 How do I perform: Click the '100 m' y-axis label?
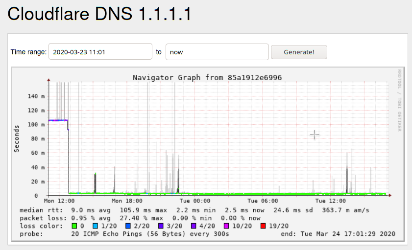tap(36, 125)
